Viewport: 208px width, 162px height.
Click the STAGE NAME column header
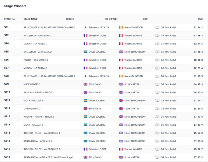click(31, 19)
